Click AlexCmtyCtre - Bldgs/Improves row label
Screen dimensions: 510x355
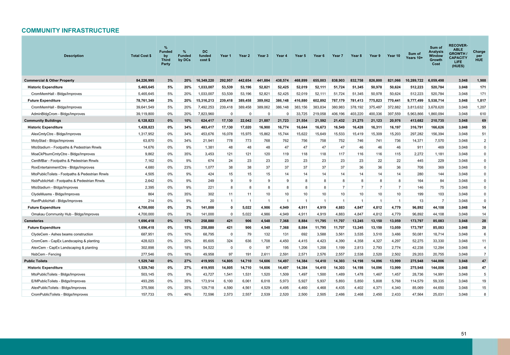[56, 134]
